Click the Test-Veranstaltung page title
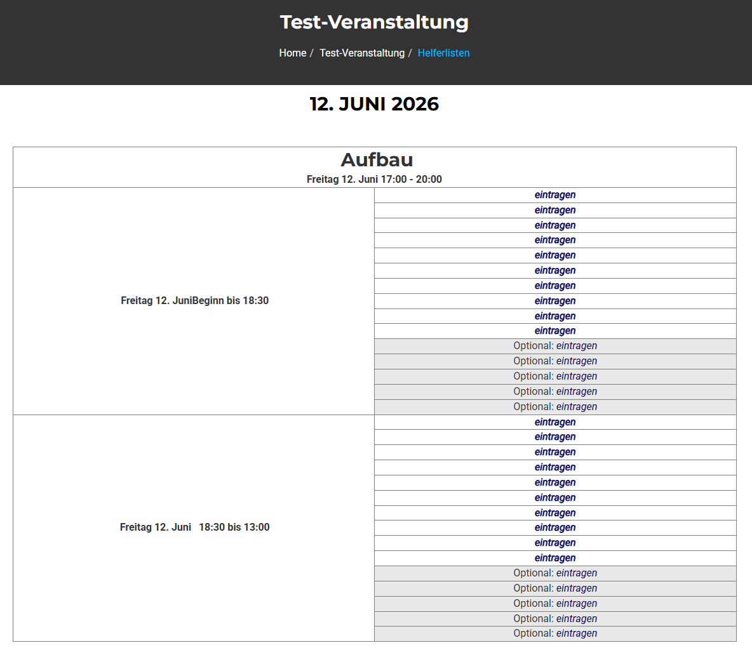Screen dimensions: 752x650 click(x=374, y=22)
